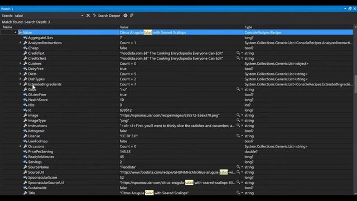The height and width of the screenshot is (201, 357).
Task: Expand the Diets node
Action: (x=20, y=74)
